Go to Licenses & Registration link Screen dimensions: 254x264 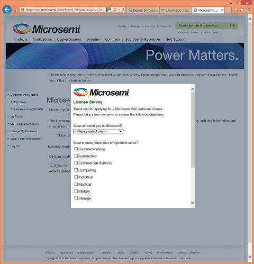pos(29,109)
